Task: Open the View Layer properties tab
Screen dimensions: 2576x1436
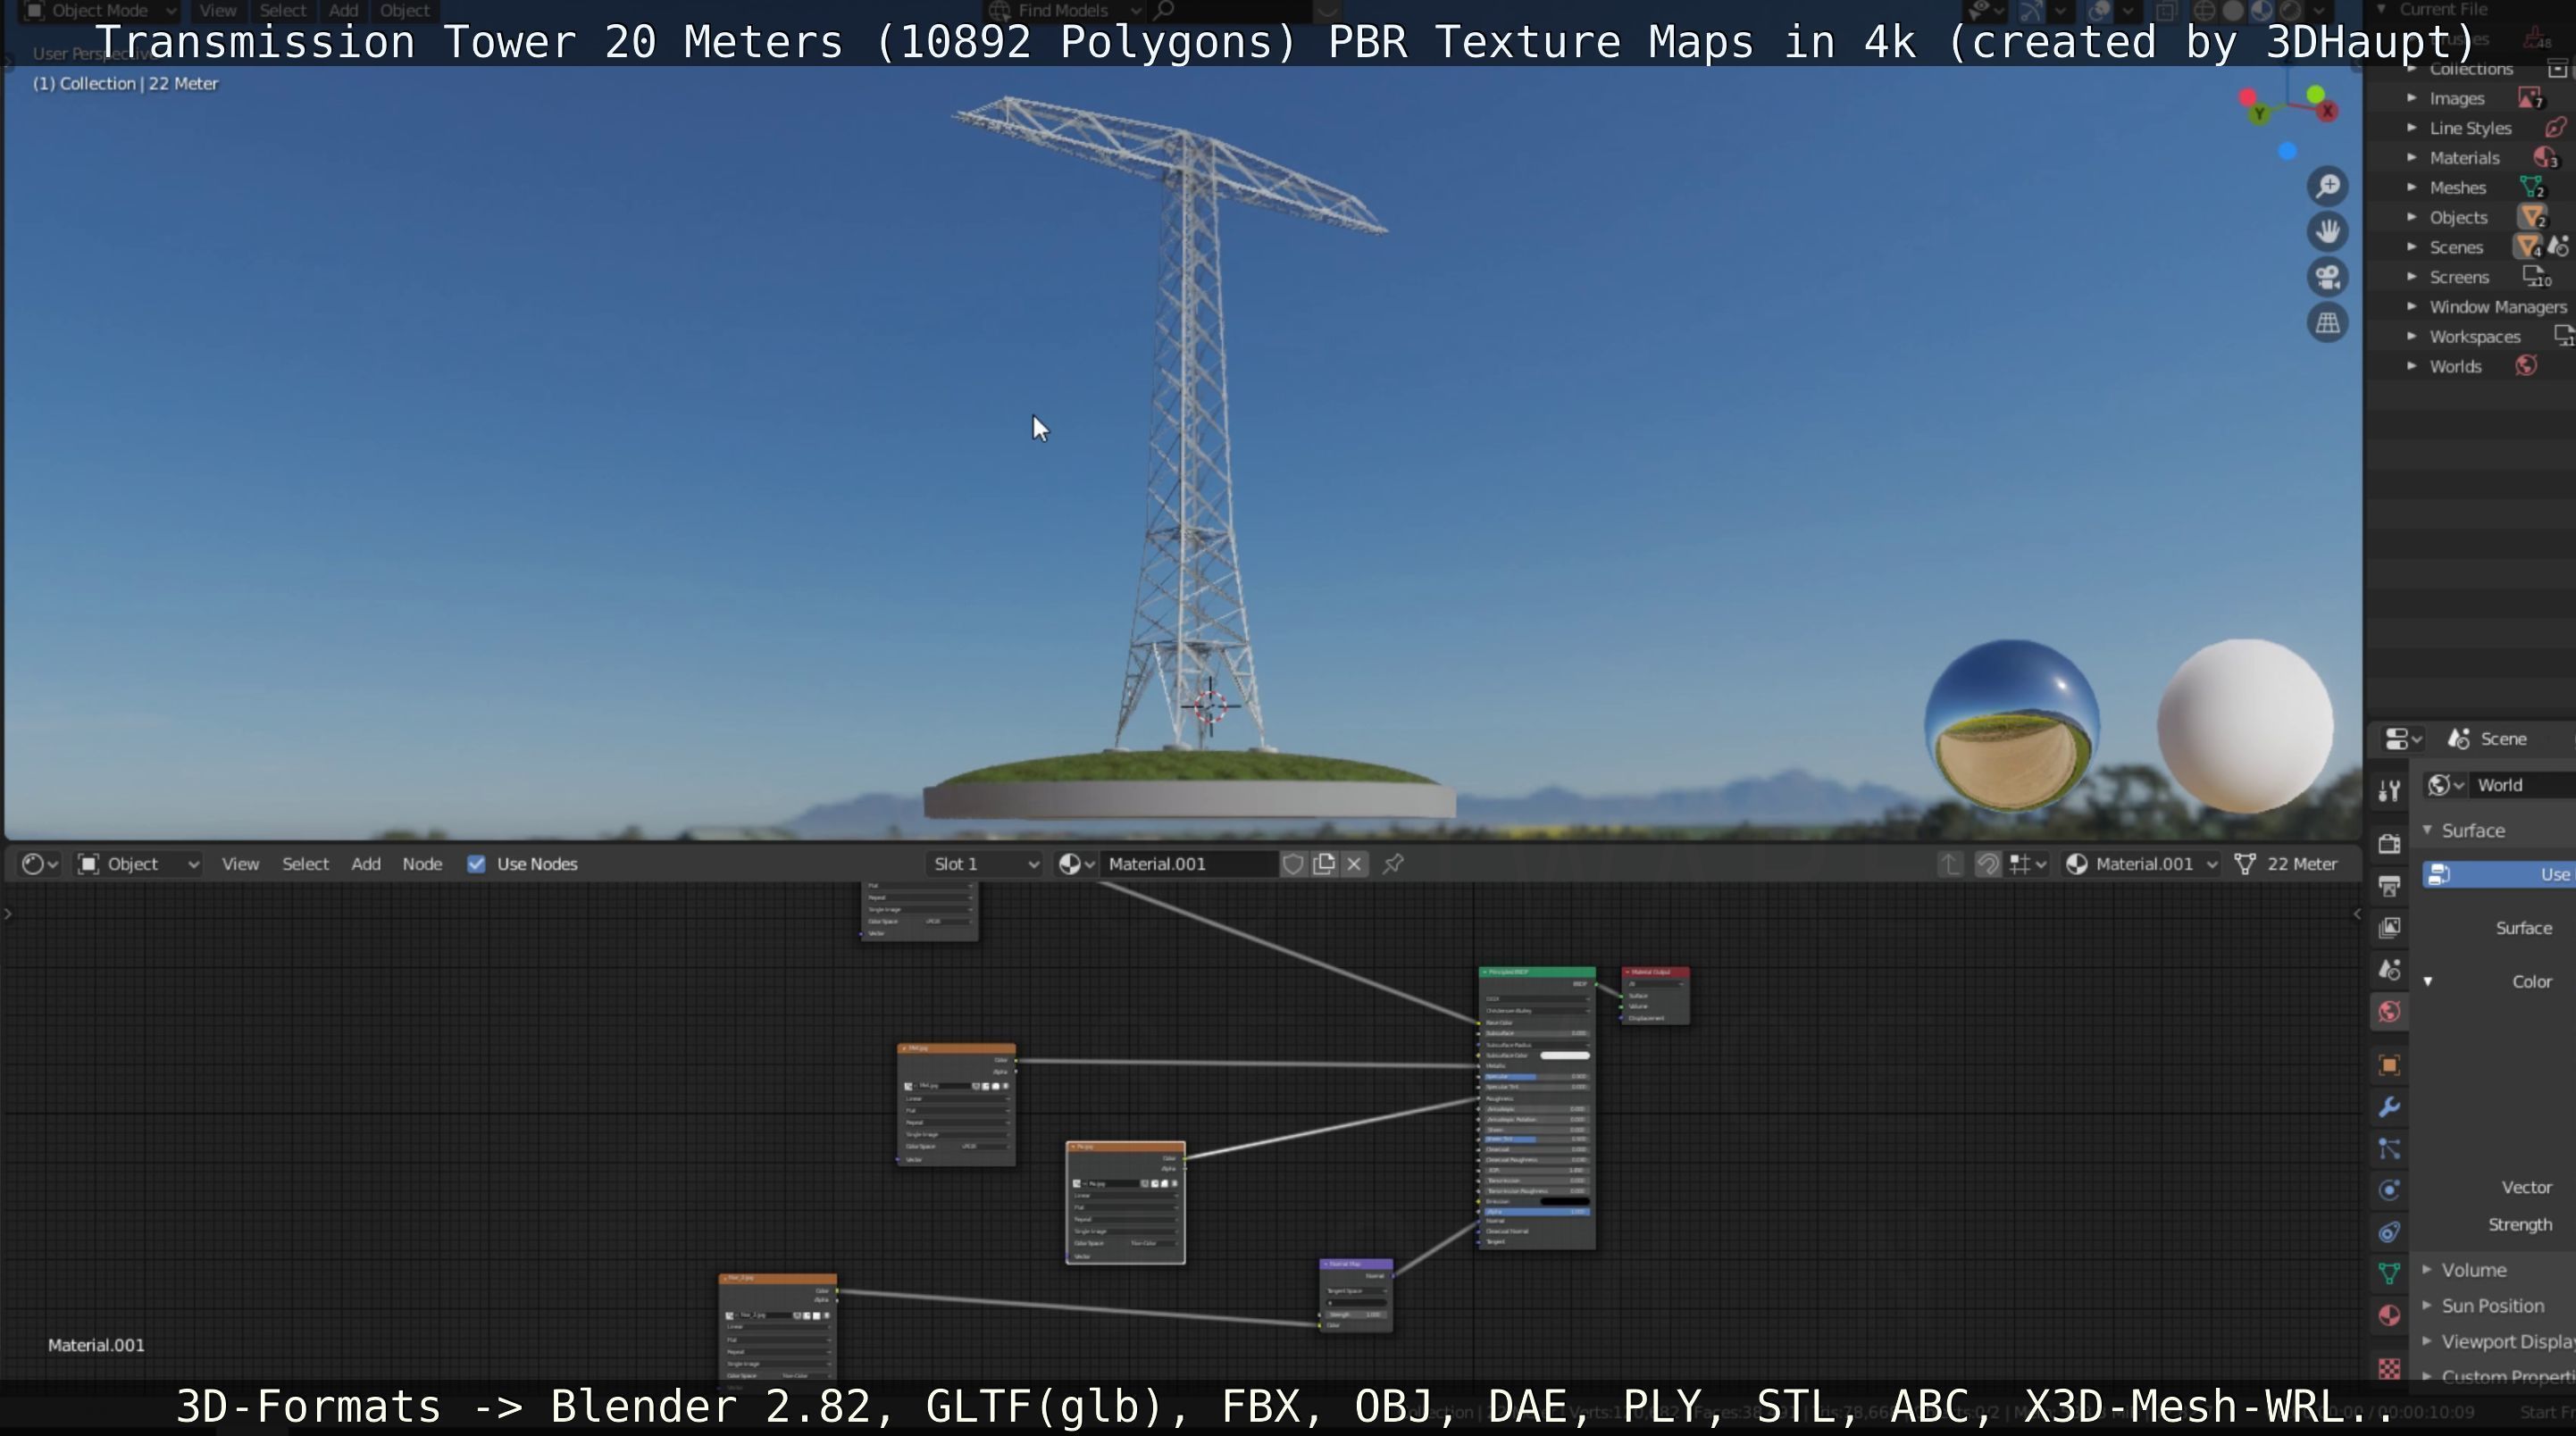Action: 2389,927
